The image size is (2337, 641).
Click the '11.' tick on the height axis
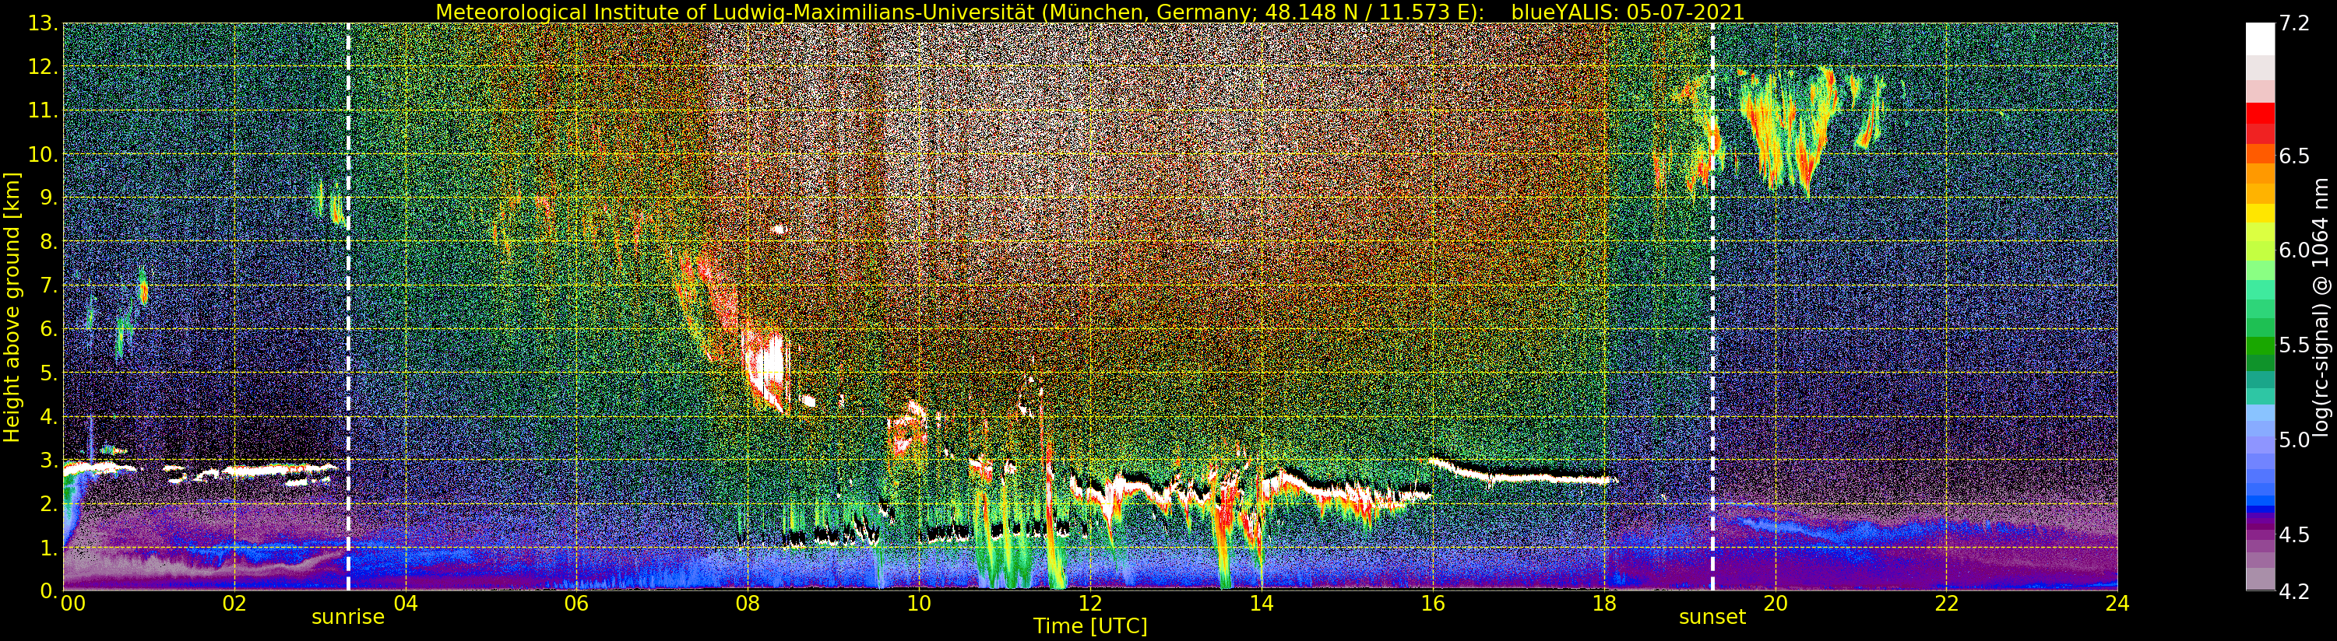pos(43,110)
